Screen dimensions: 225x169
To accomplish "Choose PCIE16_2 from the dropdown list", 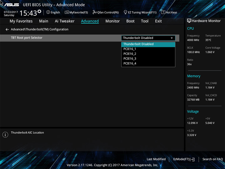I will point(148,54).
